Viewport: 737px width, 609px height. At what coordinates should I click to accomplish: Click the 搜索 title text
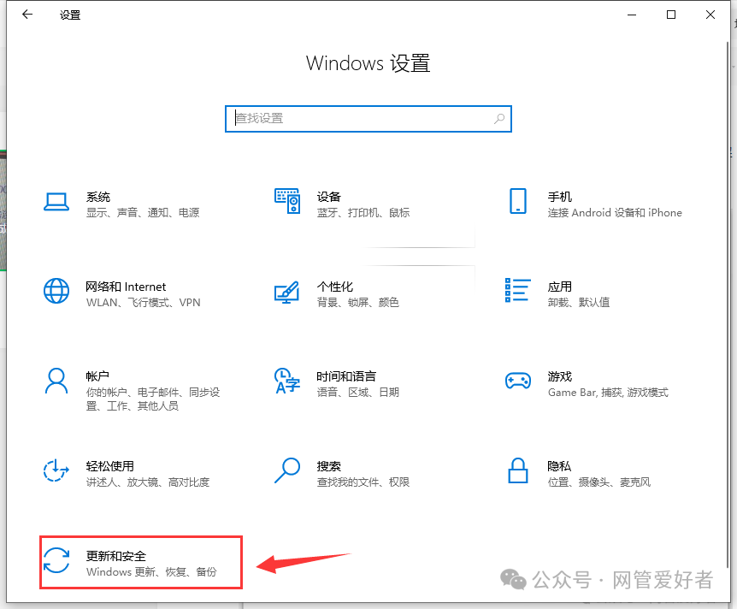click(x=329, y=466)
